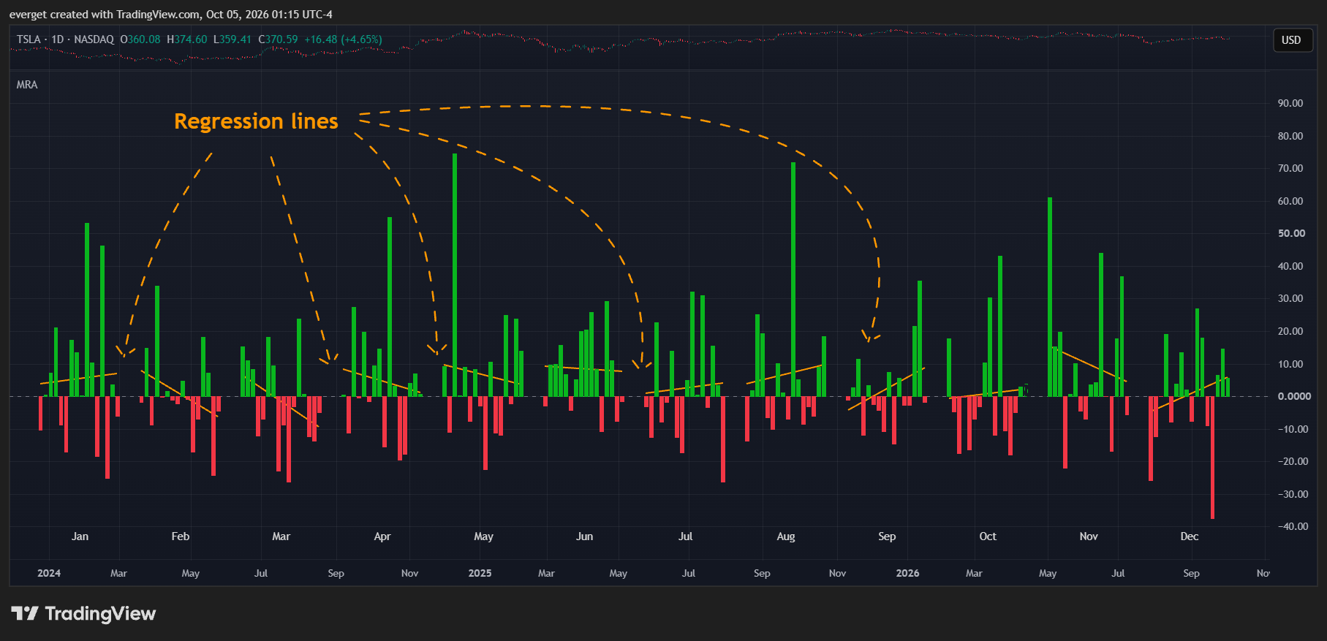Click the low price value 359.41
Image resolution: width=1327 pixels, height=641 pixels.
[x=235, y=39]
